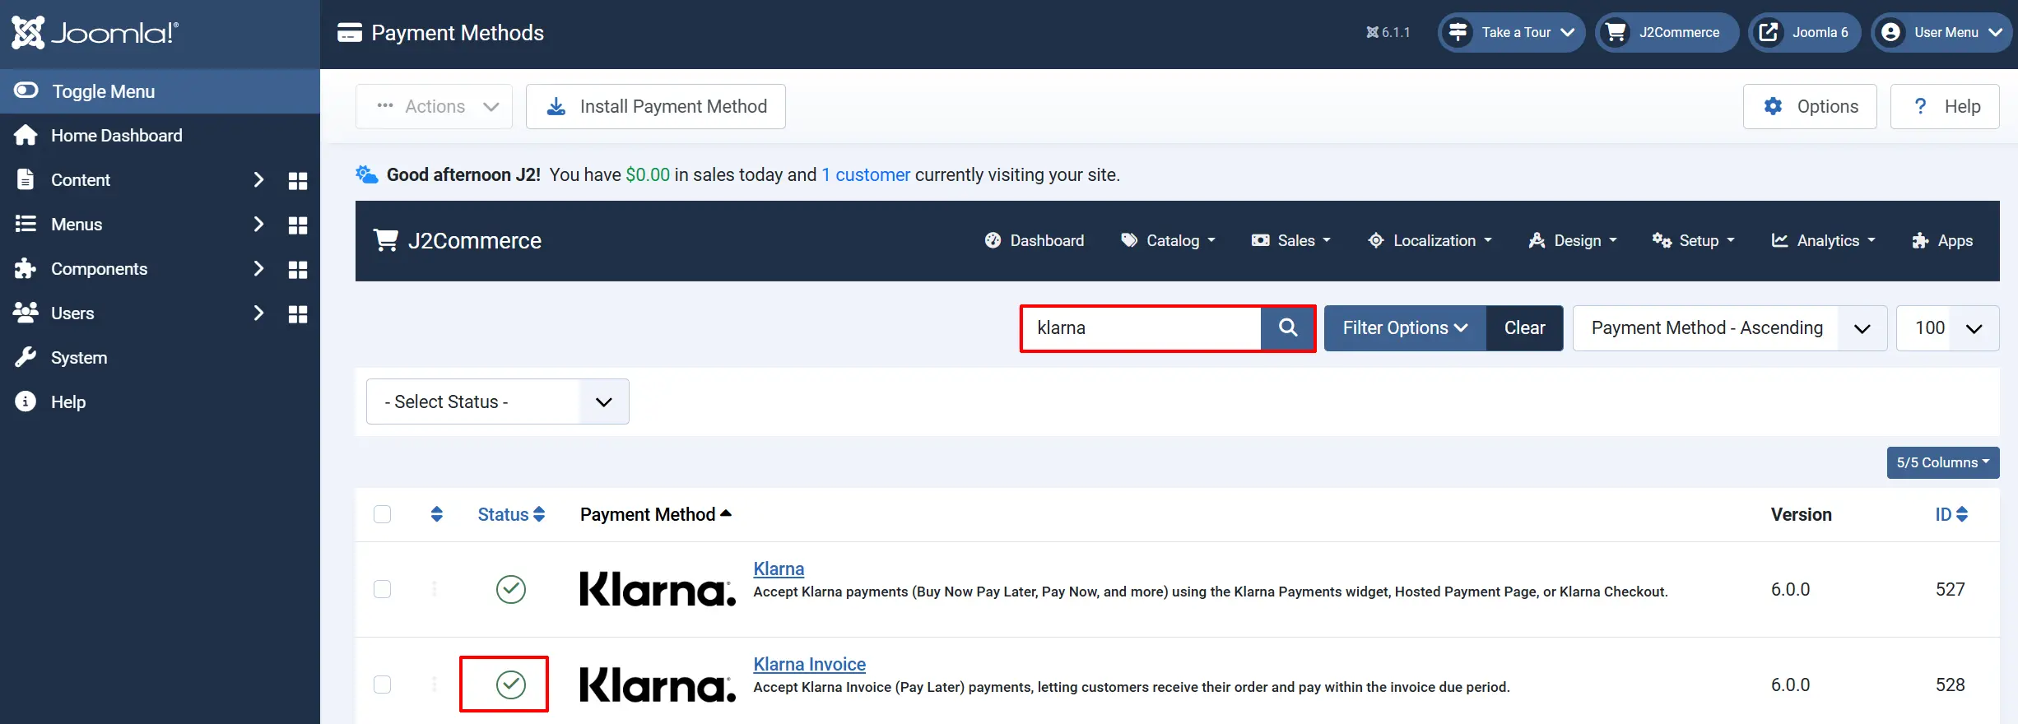Check the select-all checkbox in table header
The width and height of the screenshot is (2018, 724).
pos(383,514)
